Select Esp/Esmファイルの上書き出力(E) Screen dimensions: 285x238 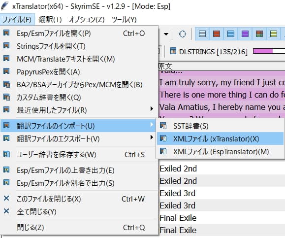[79, 170]
